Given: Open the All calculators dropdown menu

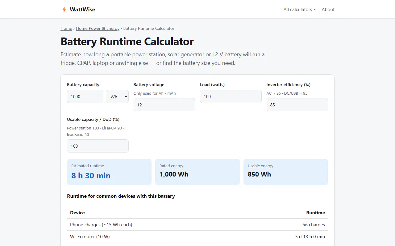Looking at the screenshot, I should click(300, 10).
